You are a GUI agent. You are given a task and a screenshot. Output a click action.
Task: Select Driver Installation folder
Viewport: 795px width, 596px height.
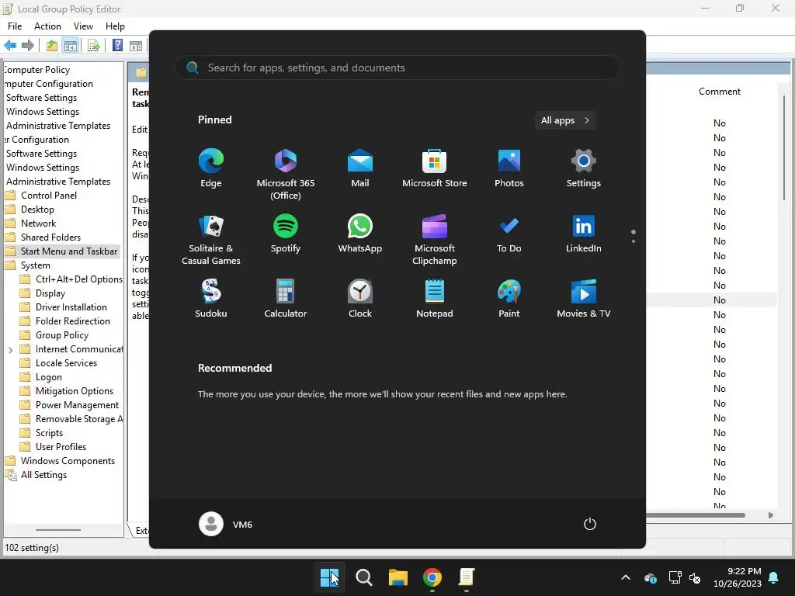click(x=71, y=307)
